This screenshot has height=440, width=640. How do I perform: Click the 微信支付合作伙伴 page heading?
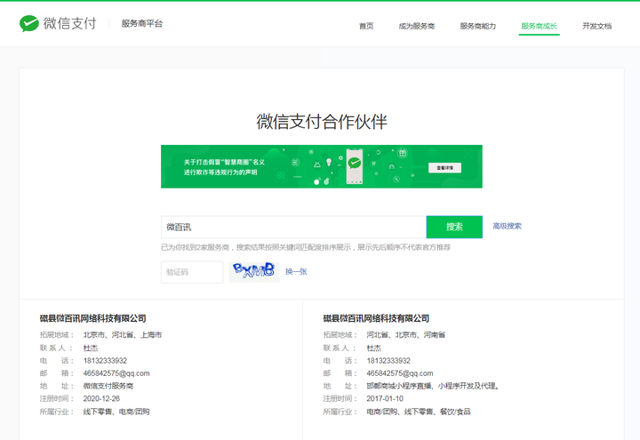[x=322, y=122]
